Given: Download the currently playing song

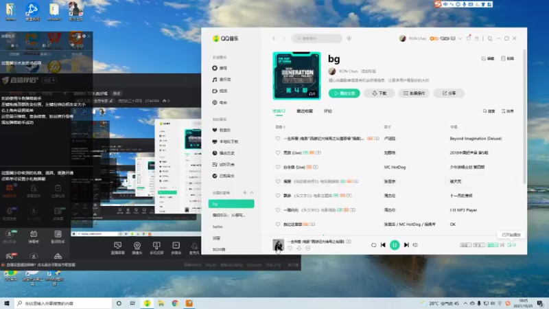Looking at the screenshot, I should click(x=299, y=248).
